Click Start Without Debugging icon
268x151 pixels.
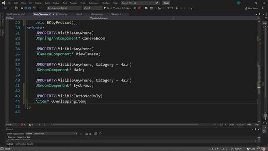click(x=135, y=8)
